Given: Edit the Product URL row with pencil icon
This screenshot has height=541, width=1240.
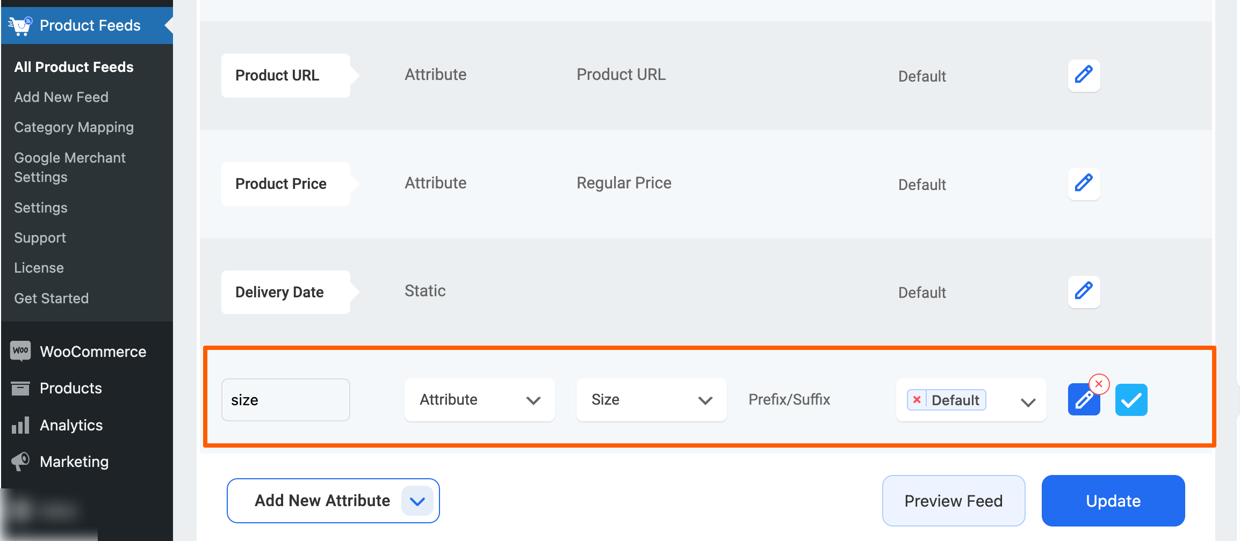Looking at the screenshot, I should point(1084,76).
